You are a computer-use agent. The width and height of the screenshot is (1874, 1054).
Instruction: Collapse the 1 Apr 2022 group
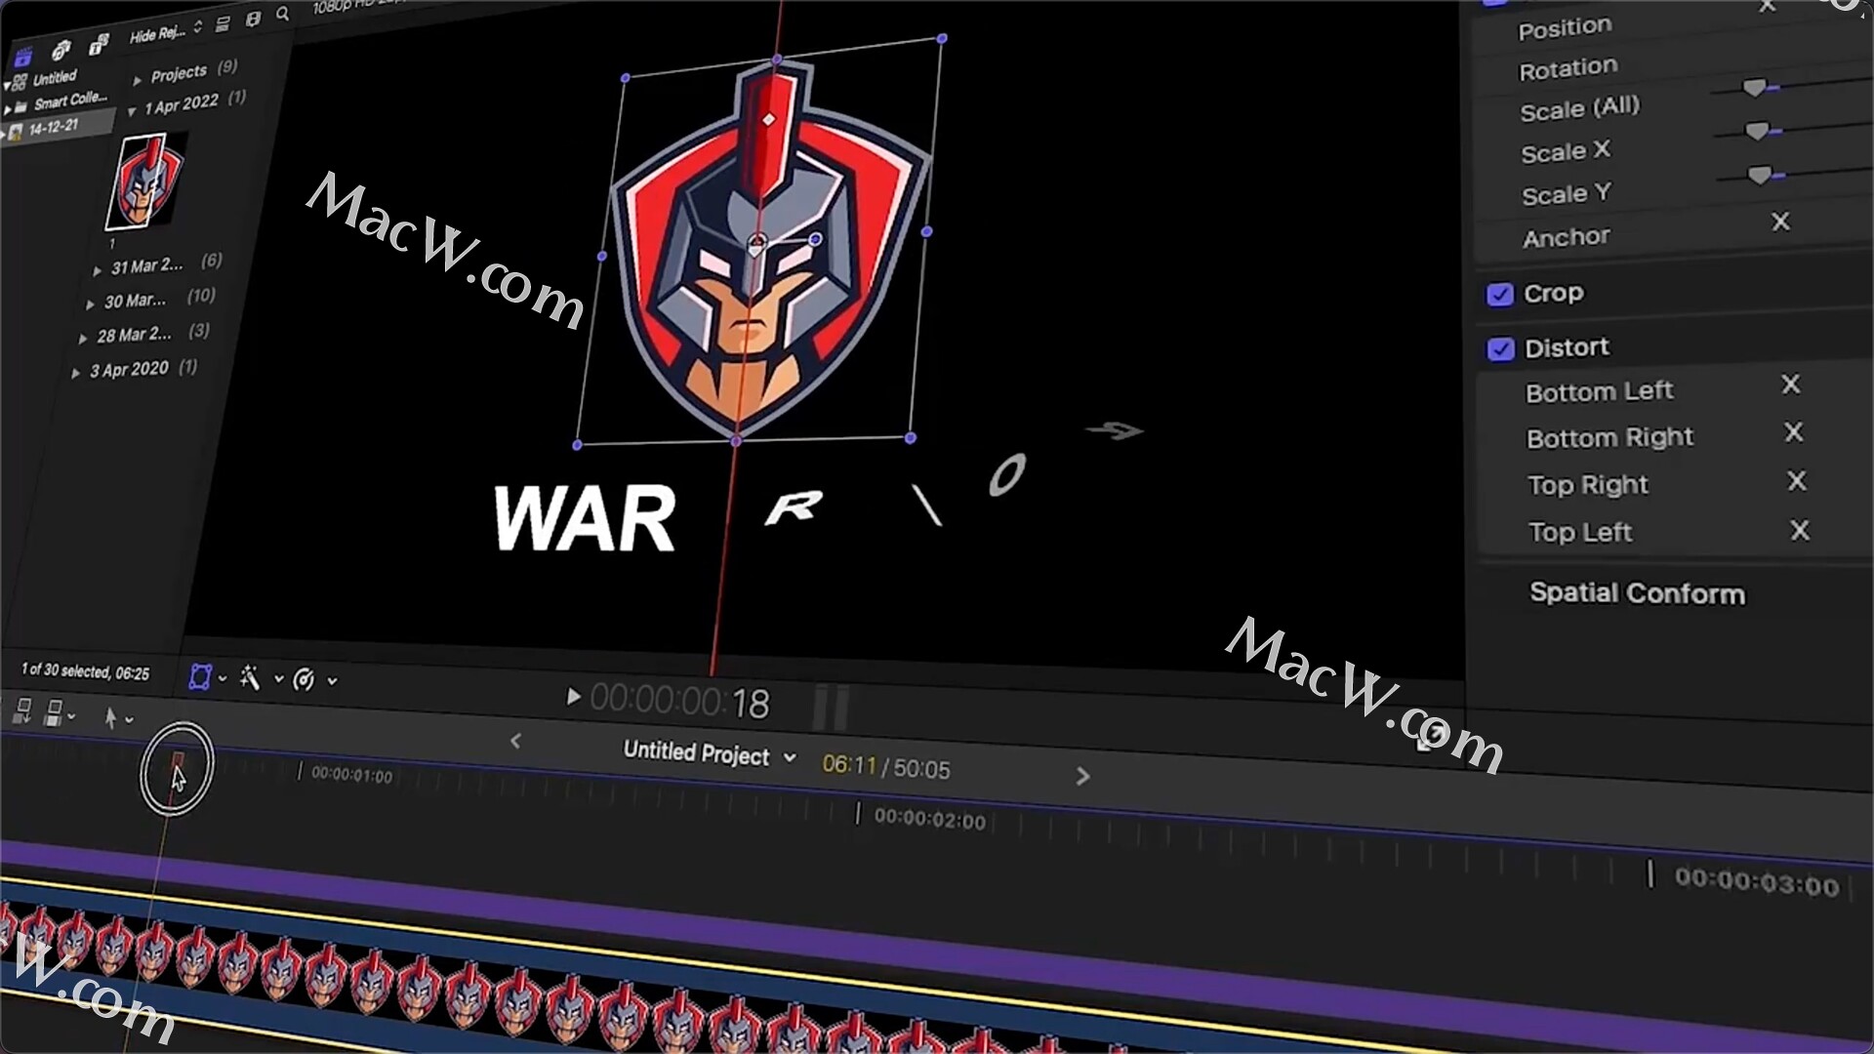[132, 111]
